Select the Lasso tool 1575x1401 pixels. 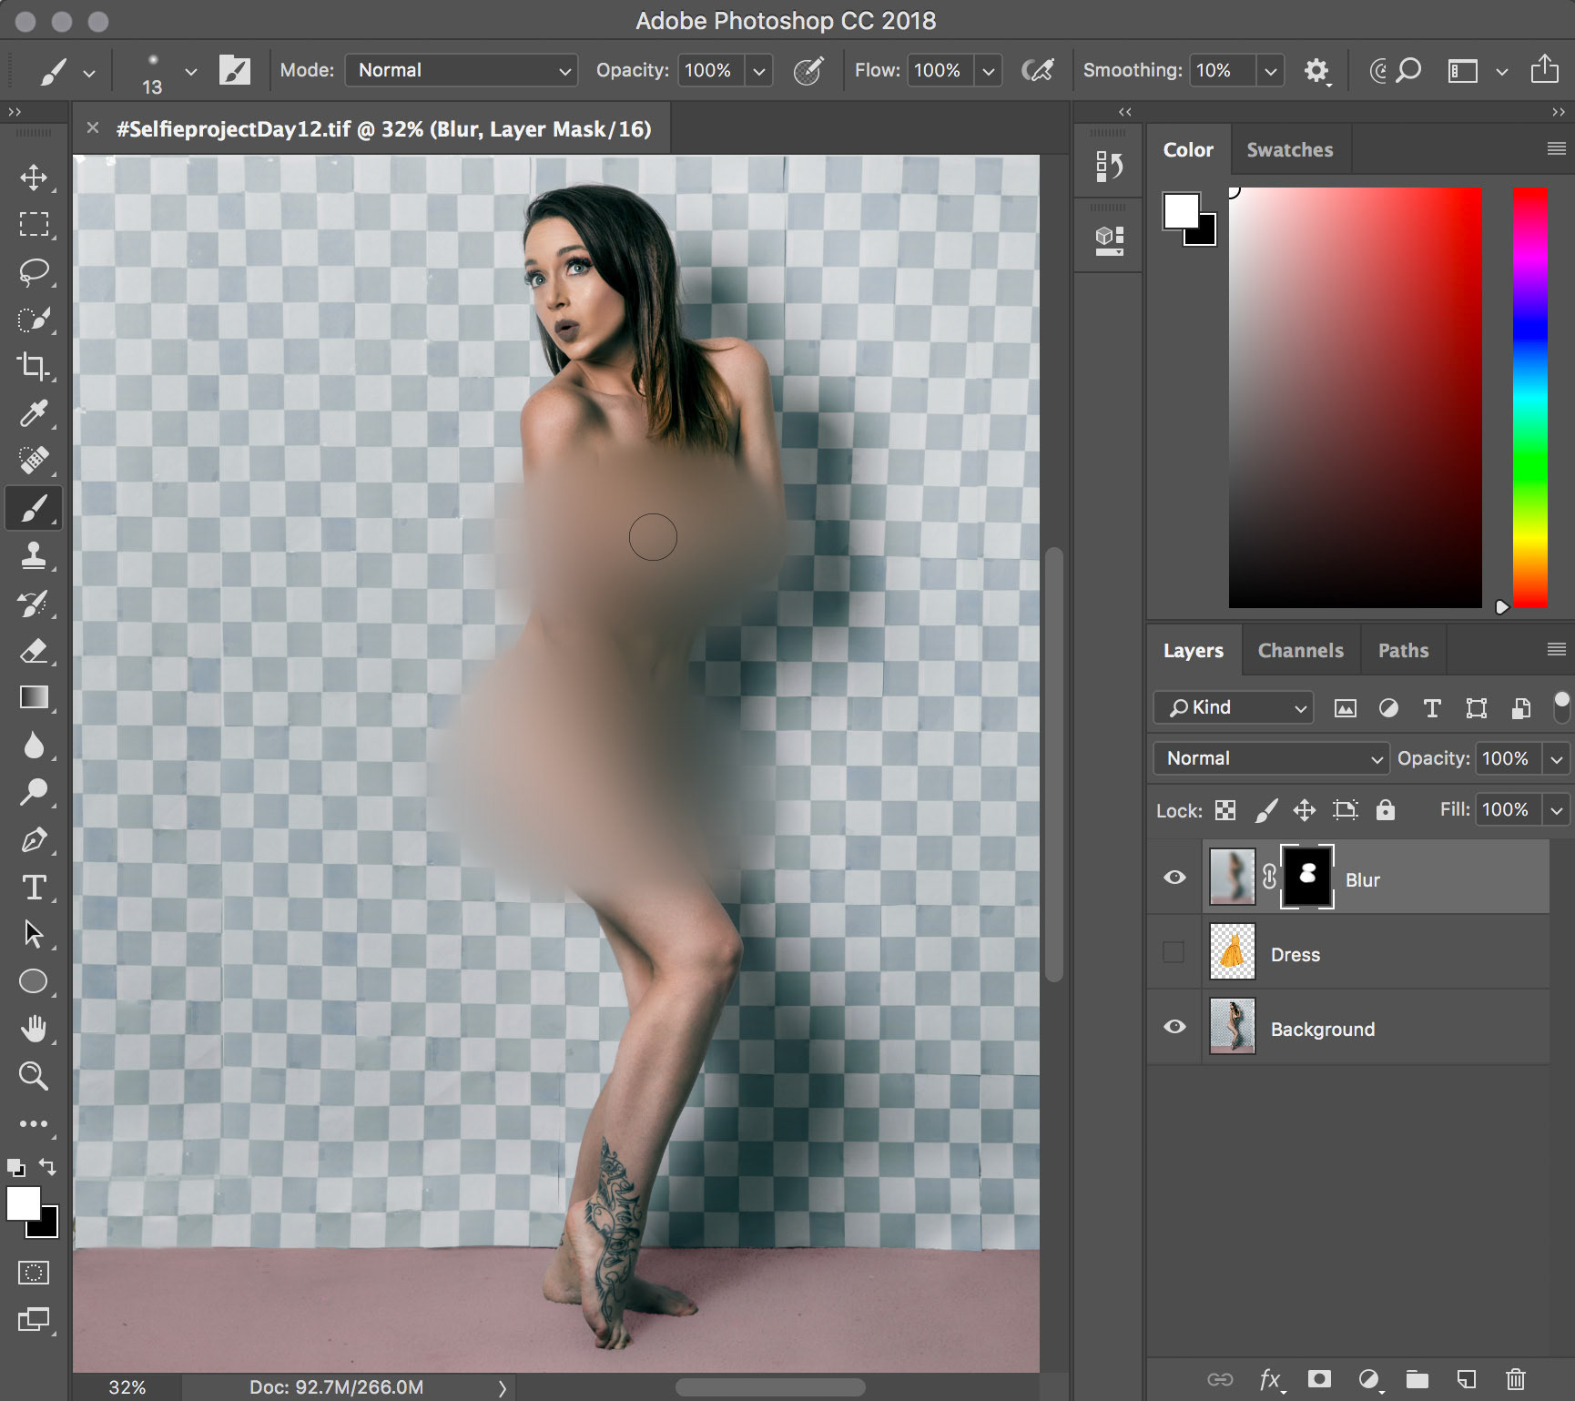pos(34,271)
